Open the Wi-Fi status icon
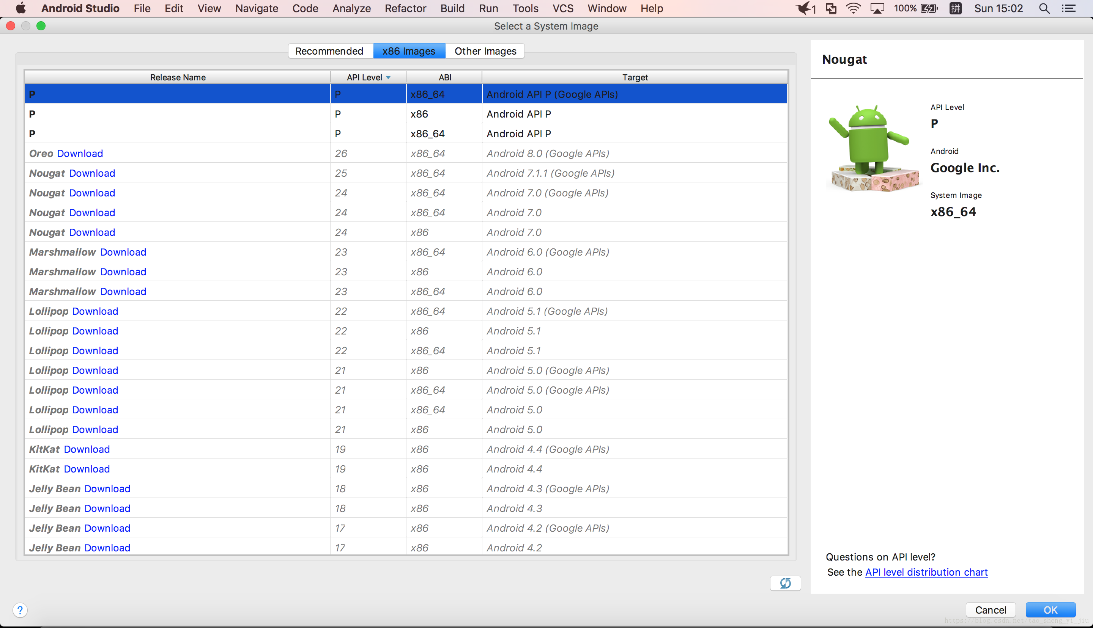1093x628 pixels. (853, 8)
